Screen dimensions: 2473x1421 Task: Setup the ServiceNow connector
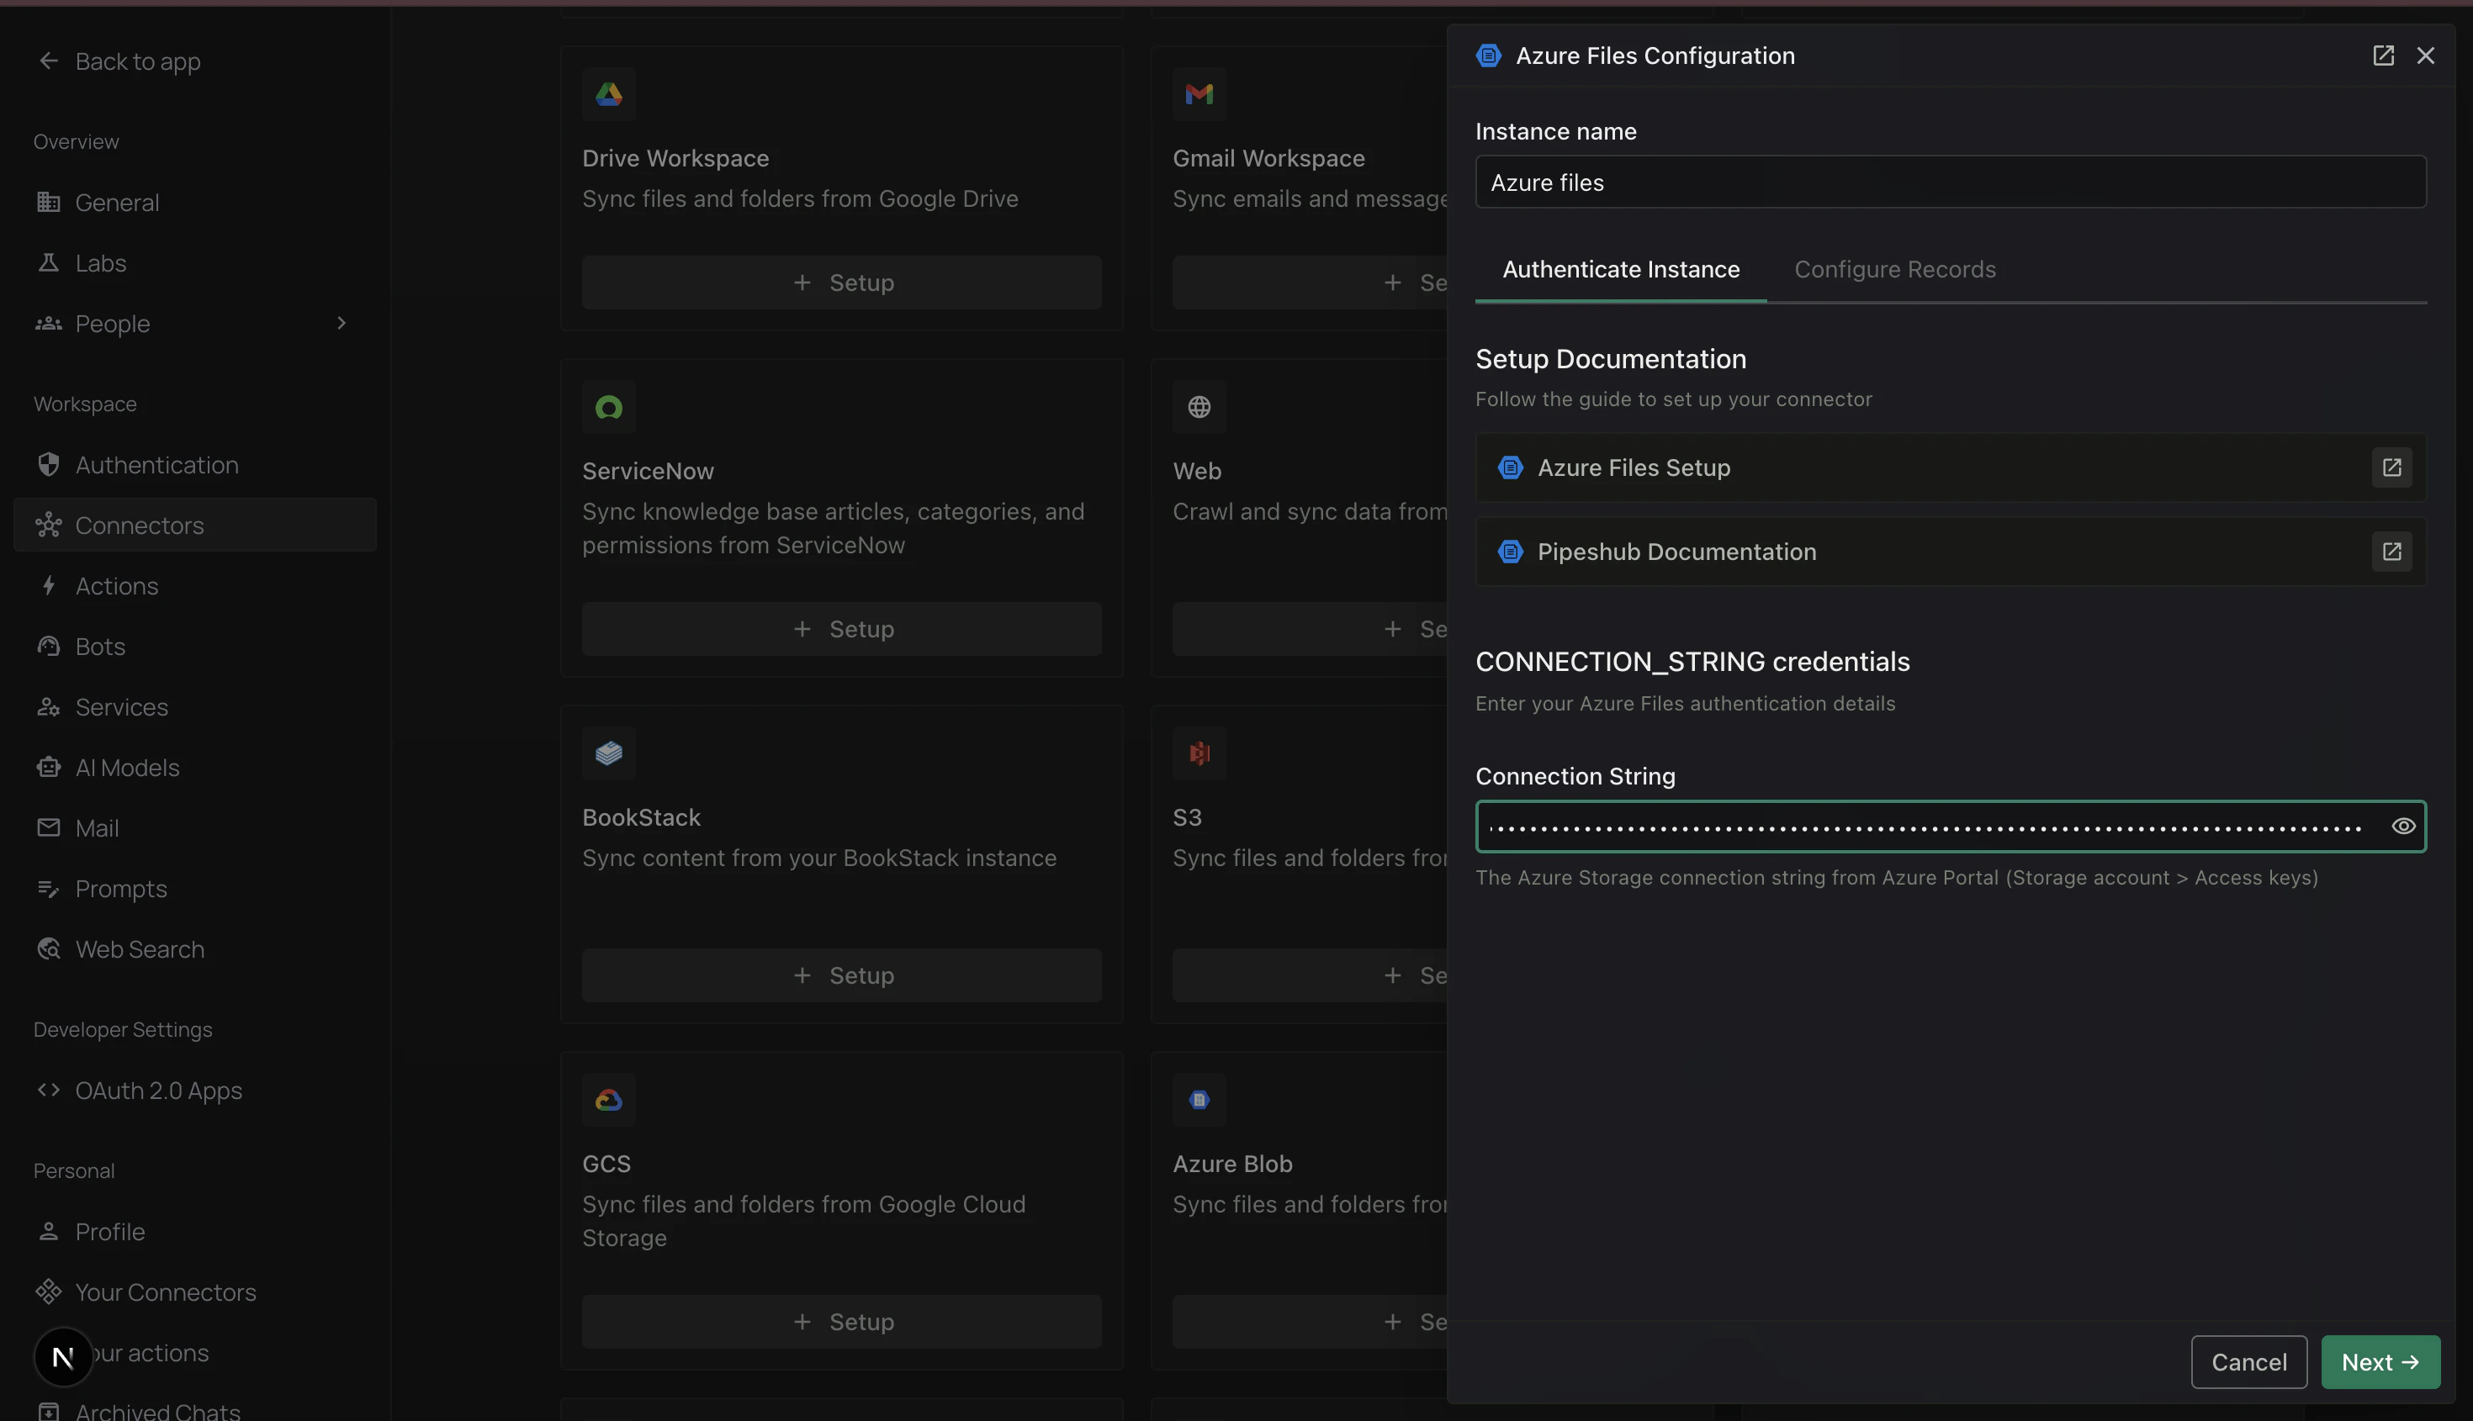[842, 629]
